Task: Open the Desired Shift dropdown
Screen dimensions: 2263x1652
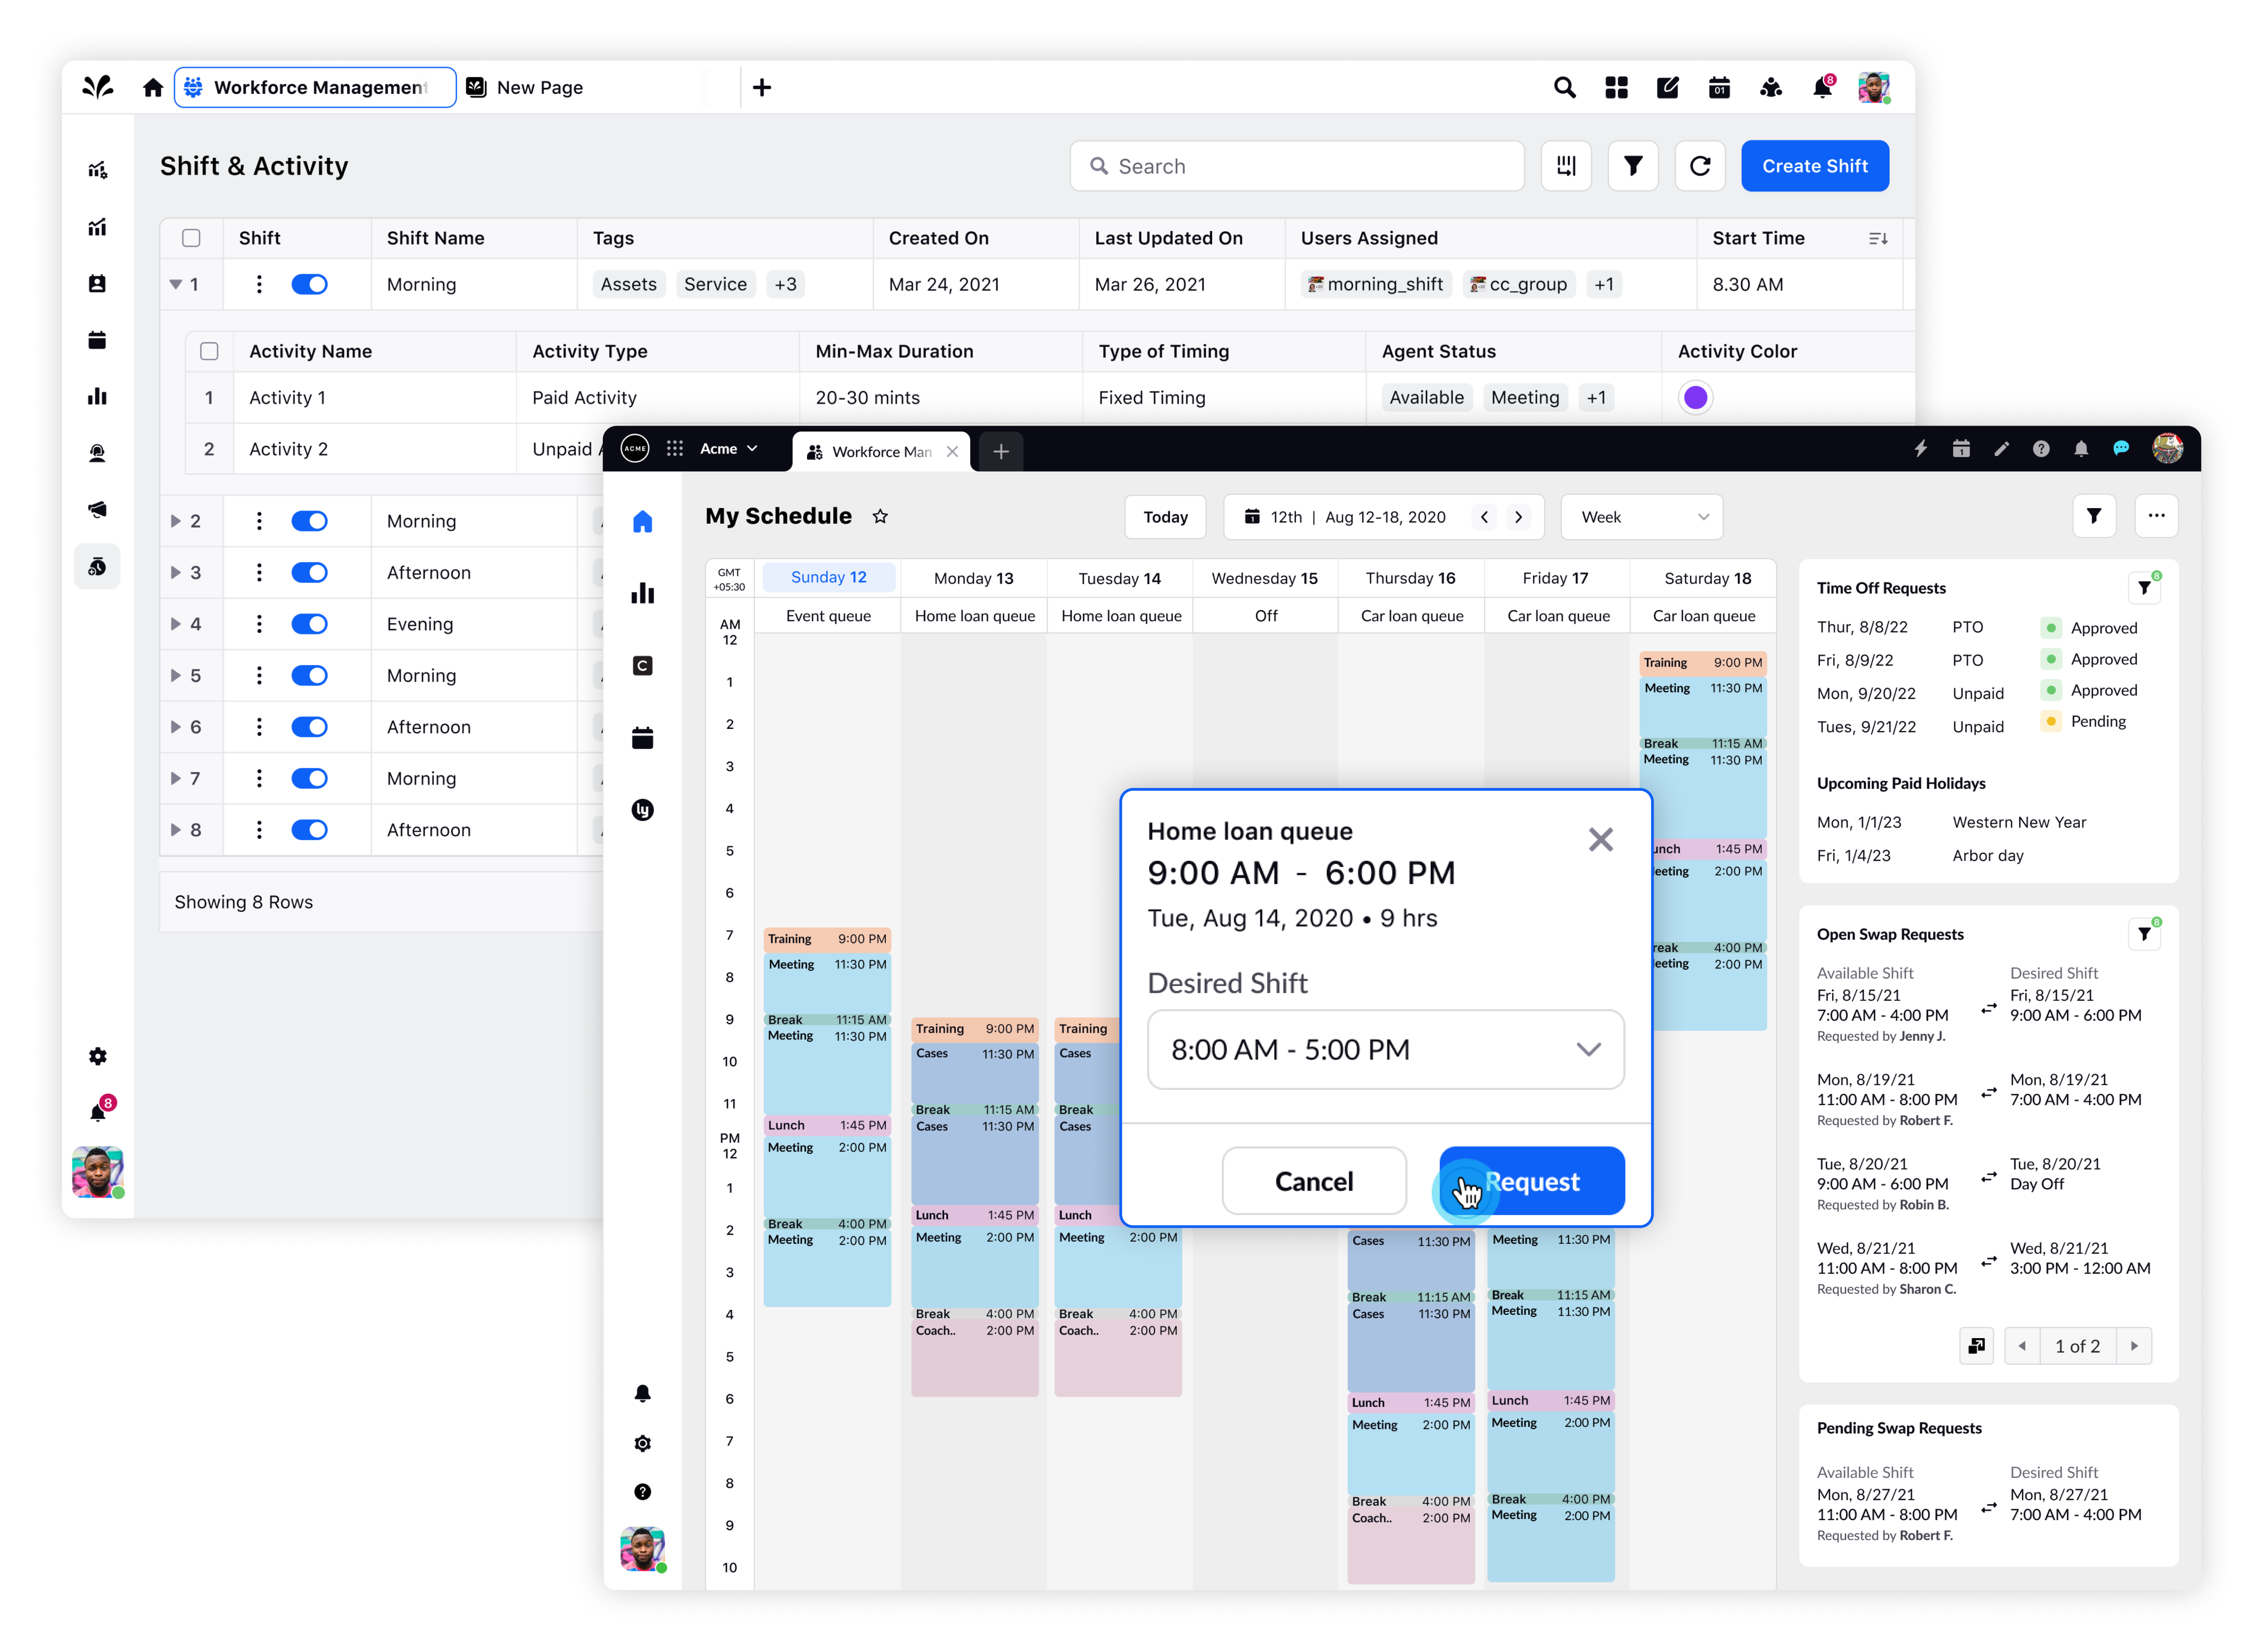Action: 1384,1049
